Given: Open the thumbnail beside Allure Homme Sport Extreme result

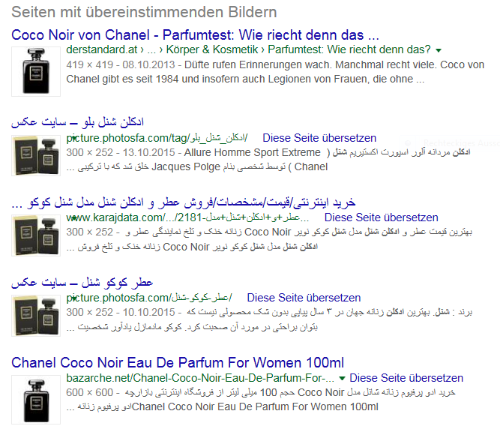Looking at the screenshot, I should click(36, 155).
